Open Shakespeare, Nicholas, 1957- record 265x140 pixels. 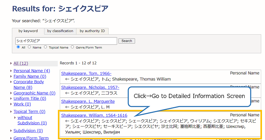click(90, 88)
